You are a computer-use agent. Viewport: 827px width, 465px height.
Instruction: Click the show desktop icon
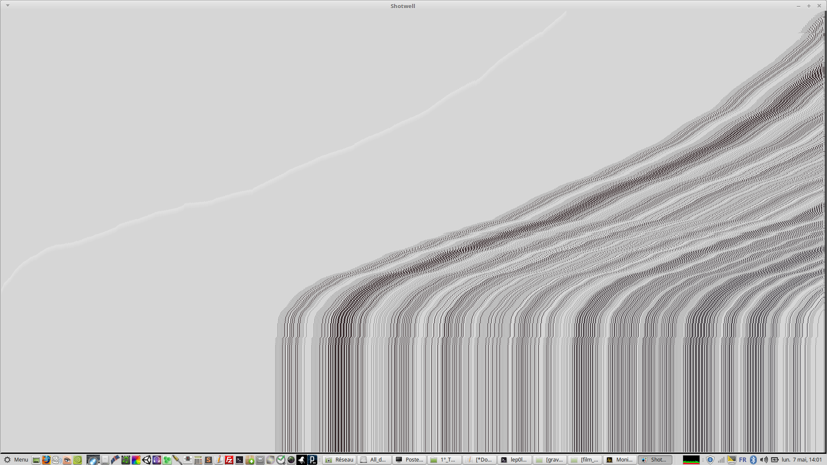coord(36,459)
